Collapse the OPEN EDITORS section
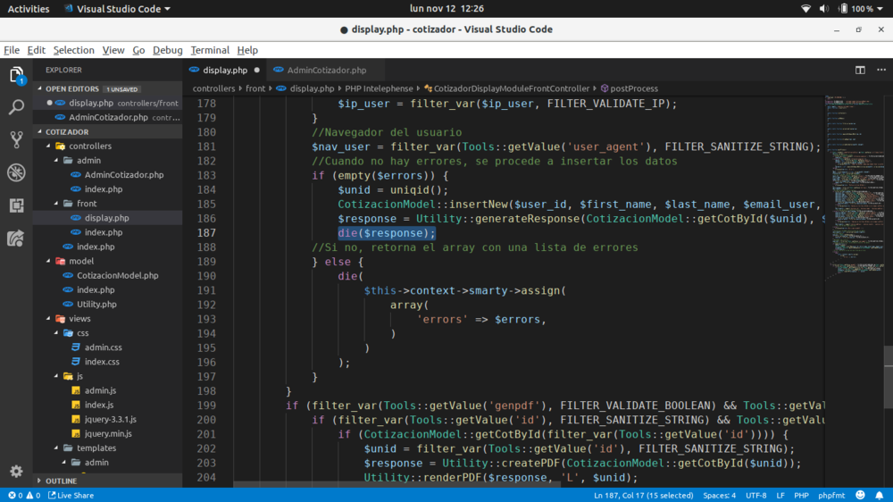The width and height of the screenshot is (893, 502). [71, 88]
